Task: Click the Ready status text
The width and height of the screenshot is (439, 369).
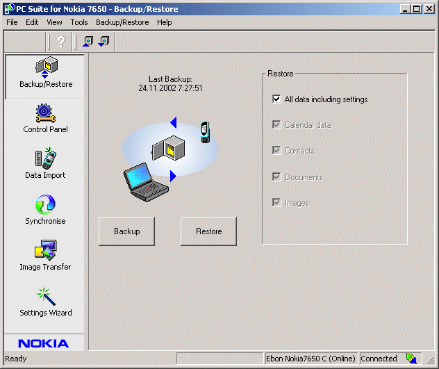Action: coord(16,359)
